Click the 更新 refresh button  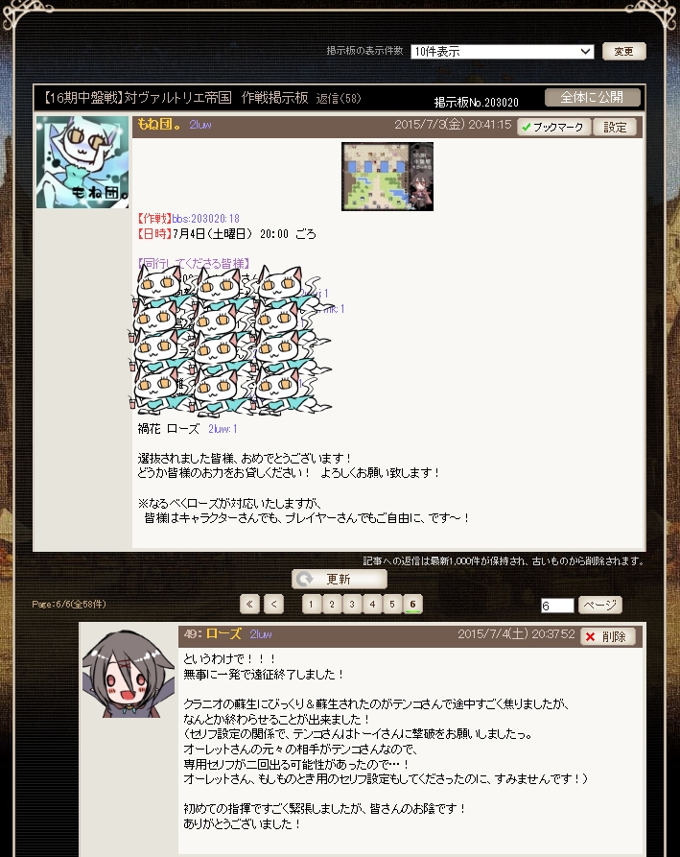click(x=340, y=579)
